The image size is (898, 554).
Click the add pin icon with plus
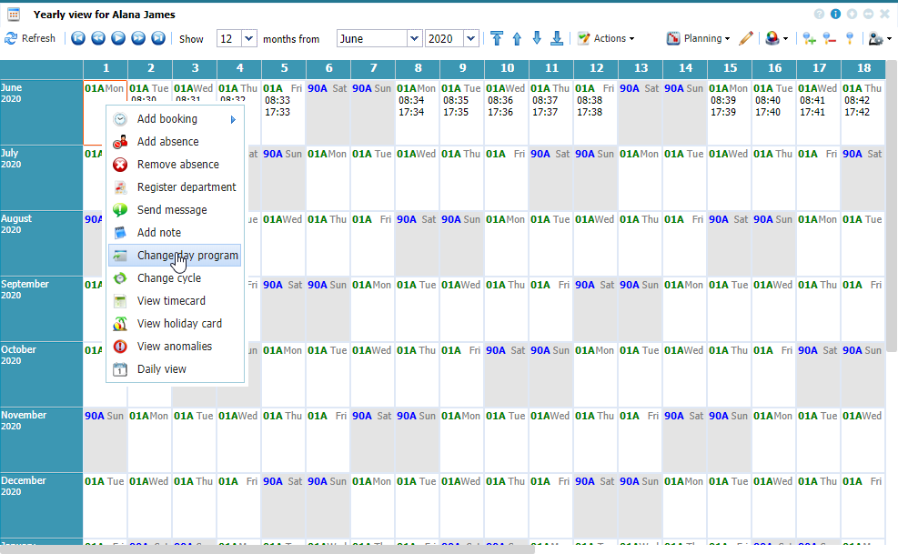pos(809,38)
